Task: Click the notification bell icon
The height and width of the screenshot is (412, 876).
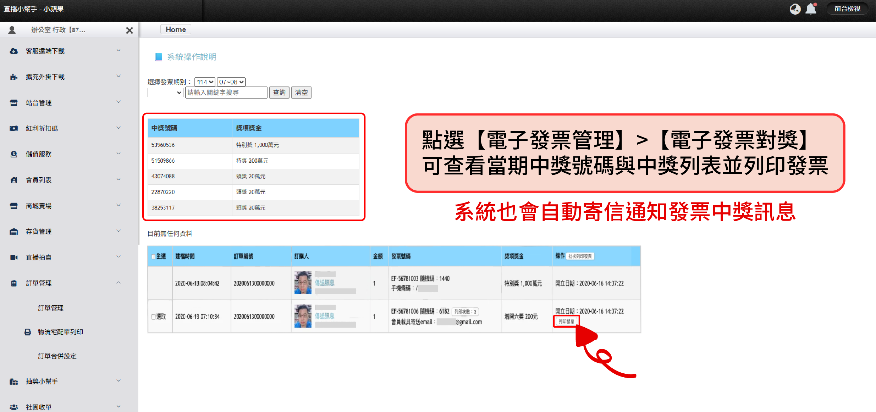Action: [x=811, y=9]
